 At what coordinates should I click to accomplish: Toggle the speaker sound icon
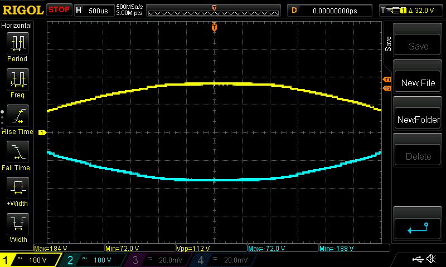pyautogui.click(x=431, y=259)
